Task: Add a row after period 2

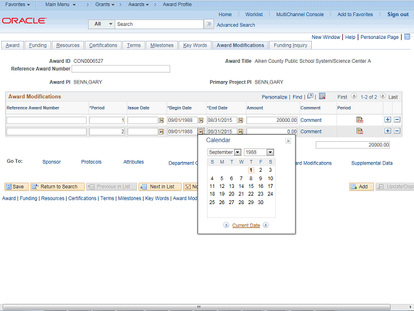Action: (387, 131)
